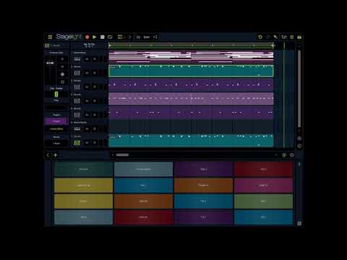This screenshot has height=260, width=347.
Task: Expand the dropdown arrow above the pad grid
Action: point(113,155)
